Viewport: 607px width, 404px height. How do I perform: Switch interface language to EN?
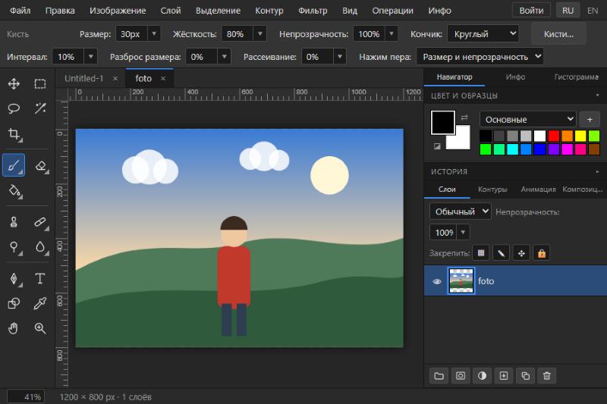point(593,11)
